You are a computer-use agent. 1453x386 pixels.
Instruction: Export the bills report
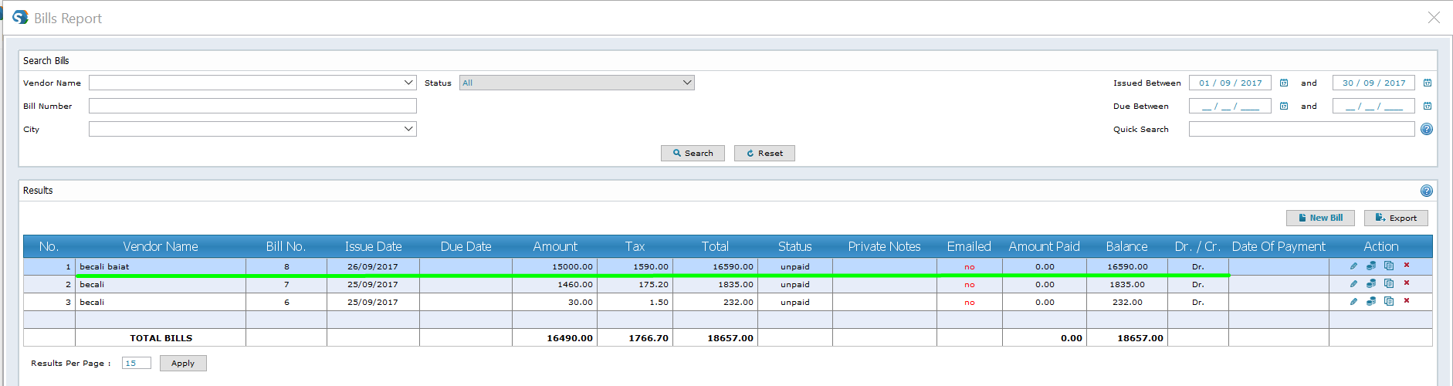(x=1396, y=218)
